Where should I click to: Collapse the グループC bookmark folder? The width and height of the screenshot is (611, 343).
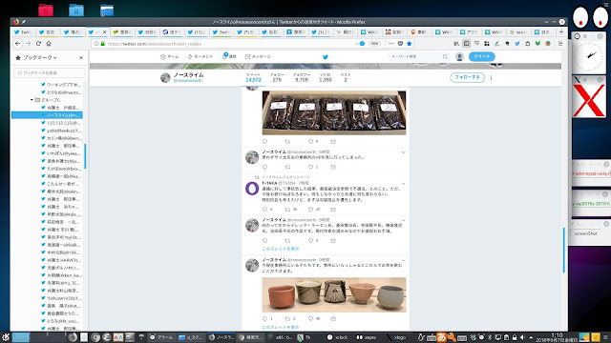[x=32, y=100]
